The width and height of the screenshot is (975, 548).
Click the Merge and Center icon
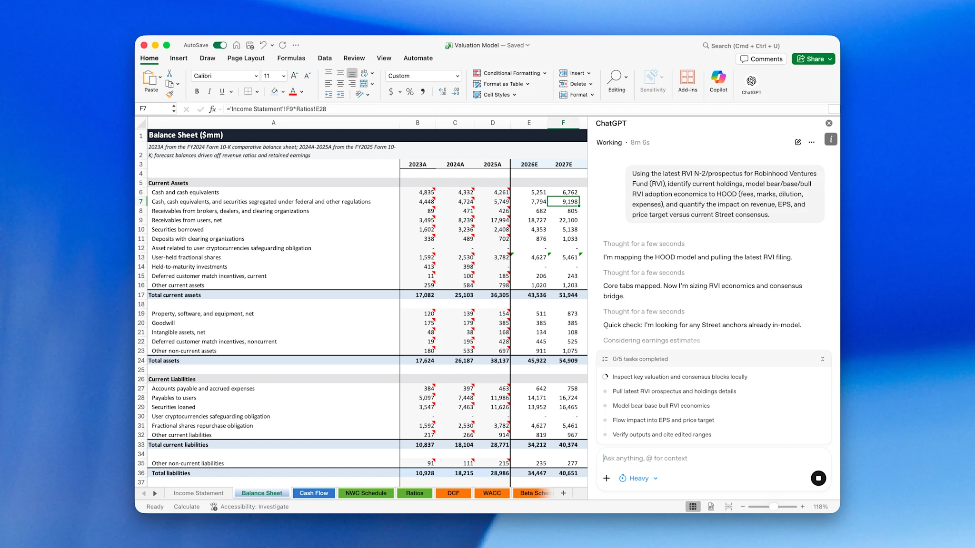pos(364,84)
